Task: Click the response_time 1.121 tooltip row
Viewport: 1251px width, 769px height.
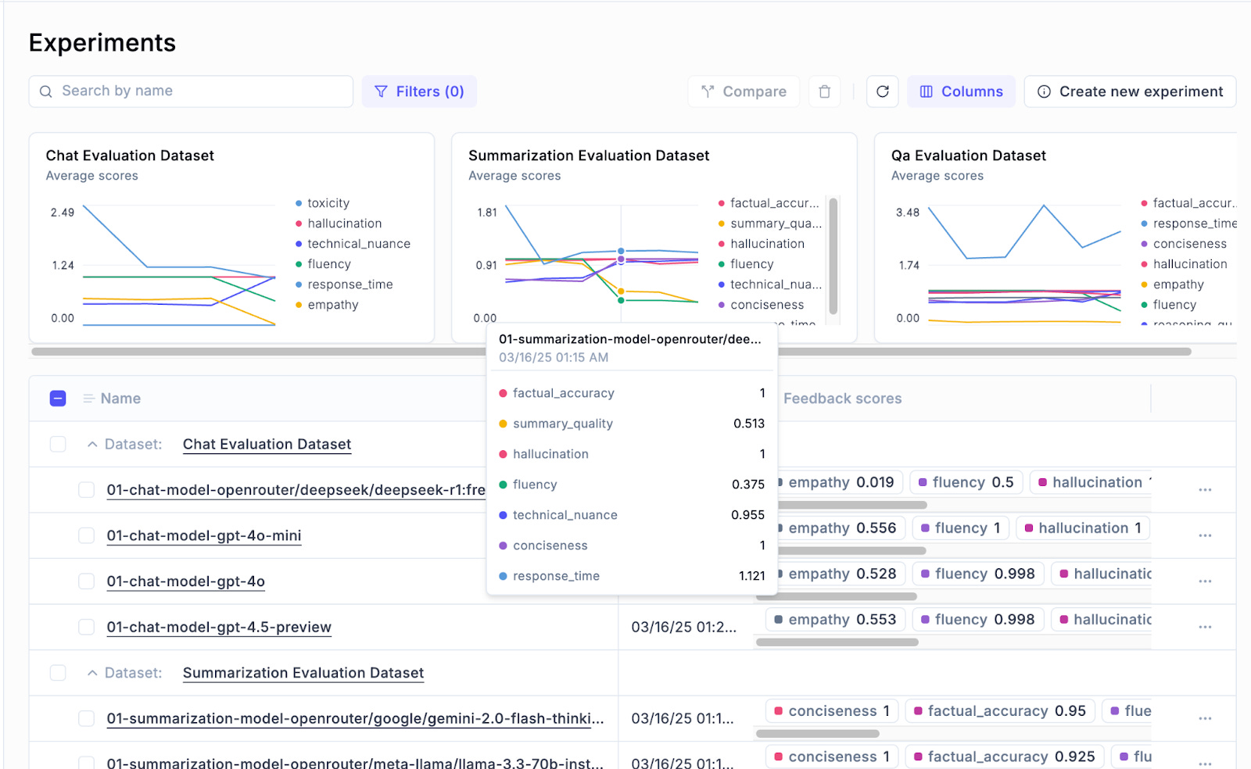Action: (x=632, y=576)
